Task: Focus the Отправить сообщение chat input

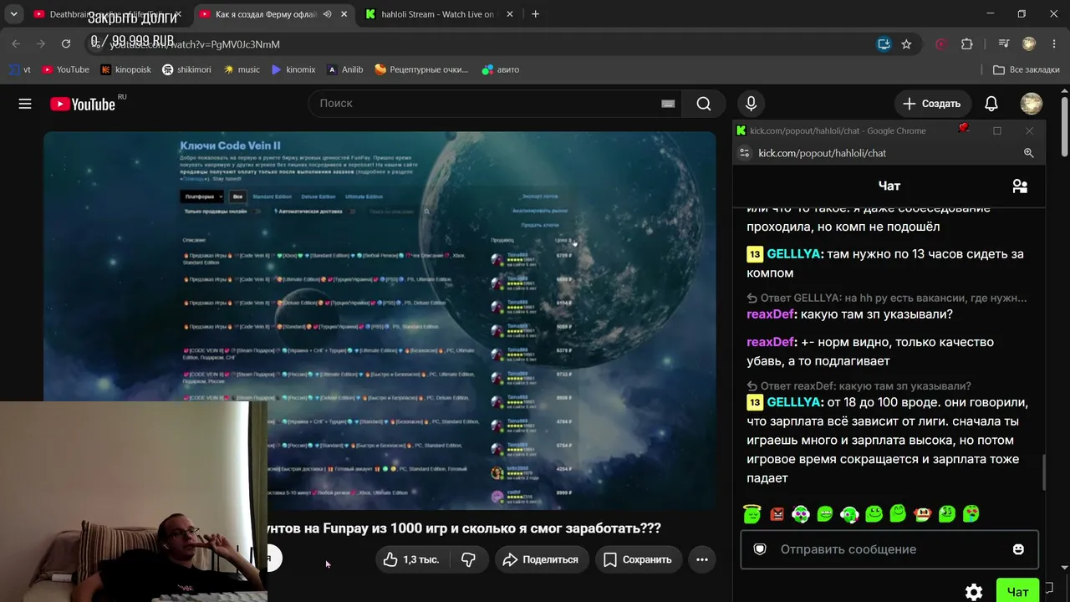Action: (889, 549)
